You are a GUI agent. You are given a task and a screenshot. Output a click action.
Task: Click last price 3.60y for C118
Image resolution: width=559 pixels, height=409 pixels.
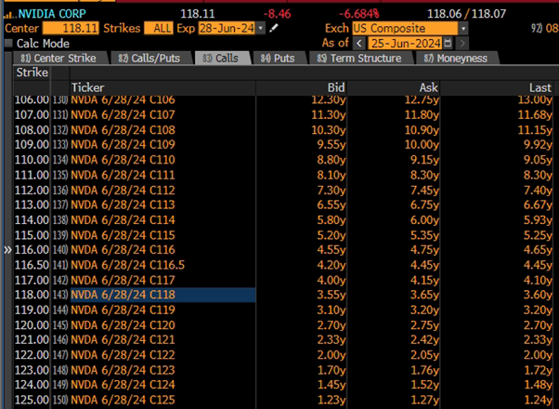click(x=538, y=295)
